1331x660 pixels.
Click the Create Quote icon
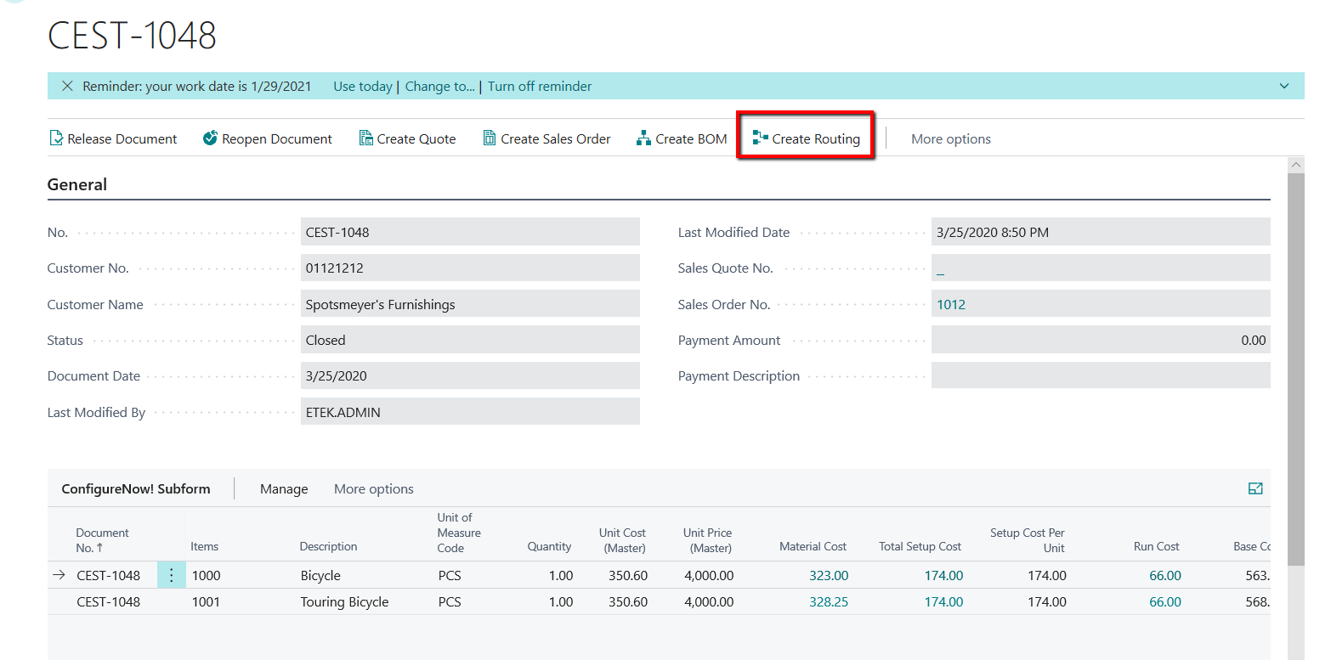point(366,138)
